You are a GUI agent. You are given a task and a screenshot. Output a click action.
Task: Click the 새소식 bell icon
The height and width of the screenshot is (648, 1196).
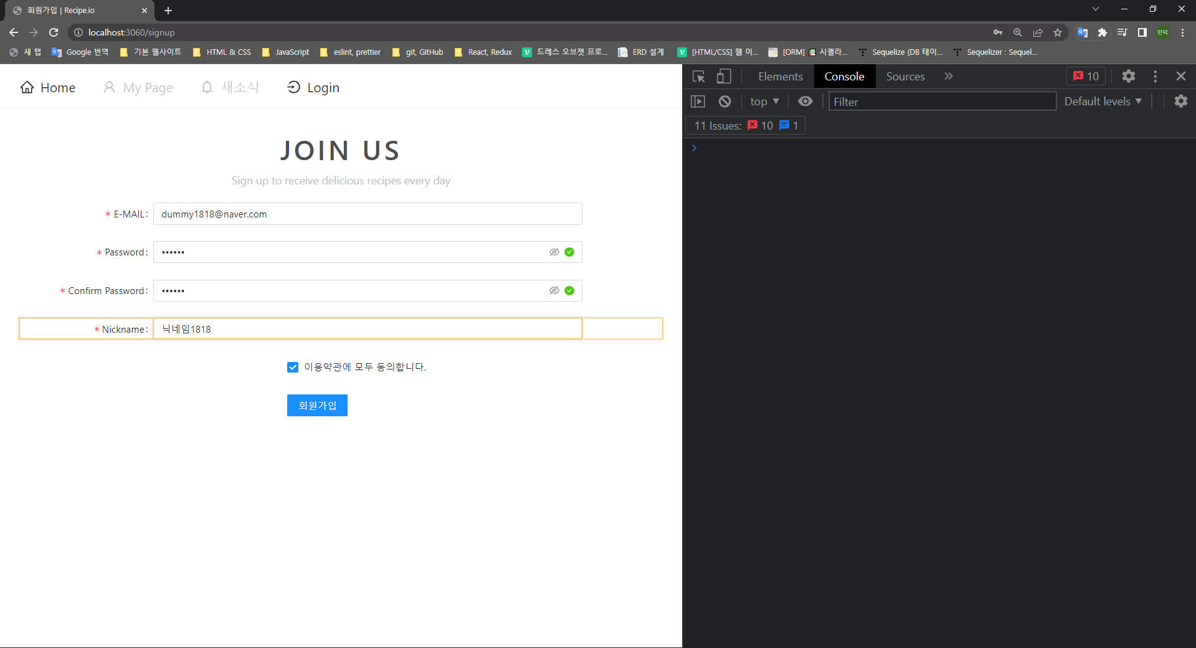pos(207,87)
